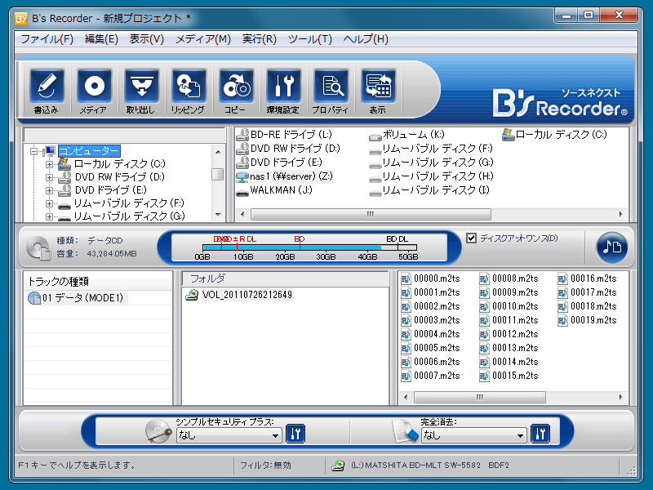
Task: Expand ローカル ディスク (C:) tree node
Action: (x=49, y=164)
